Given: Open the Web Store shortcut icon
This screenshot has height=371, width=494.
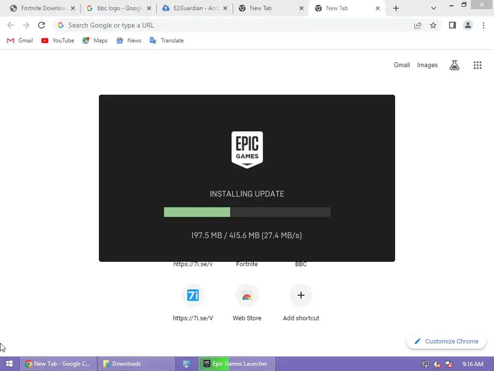Looking at the screenshot, I should (247, 295).
